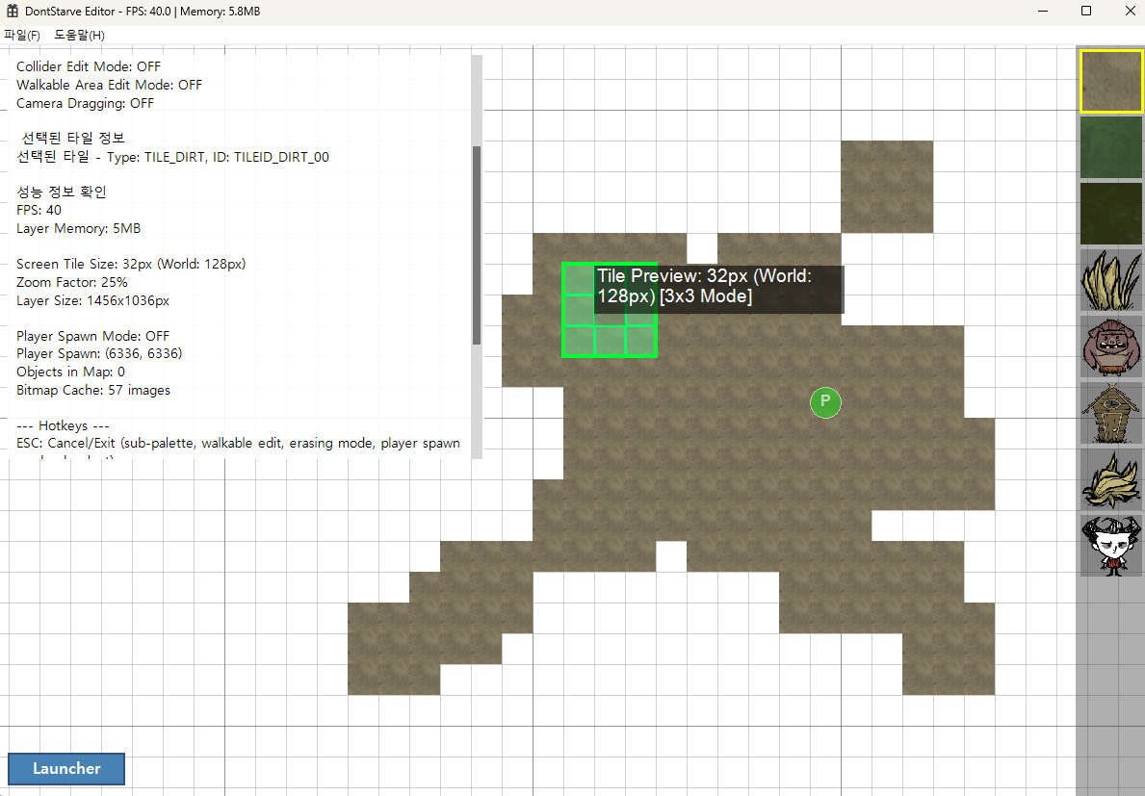Click the 'FPS: 40' line in info panel
Screen dimensions: 1145x796
coord(39,210)
